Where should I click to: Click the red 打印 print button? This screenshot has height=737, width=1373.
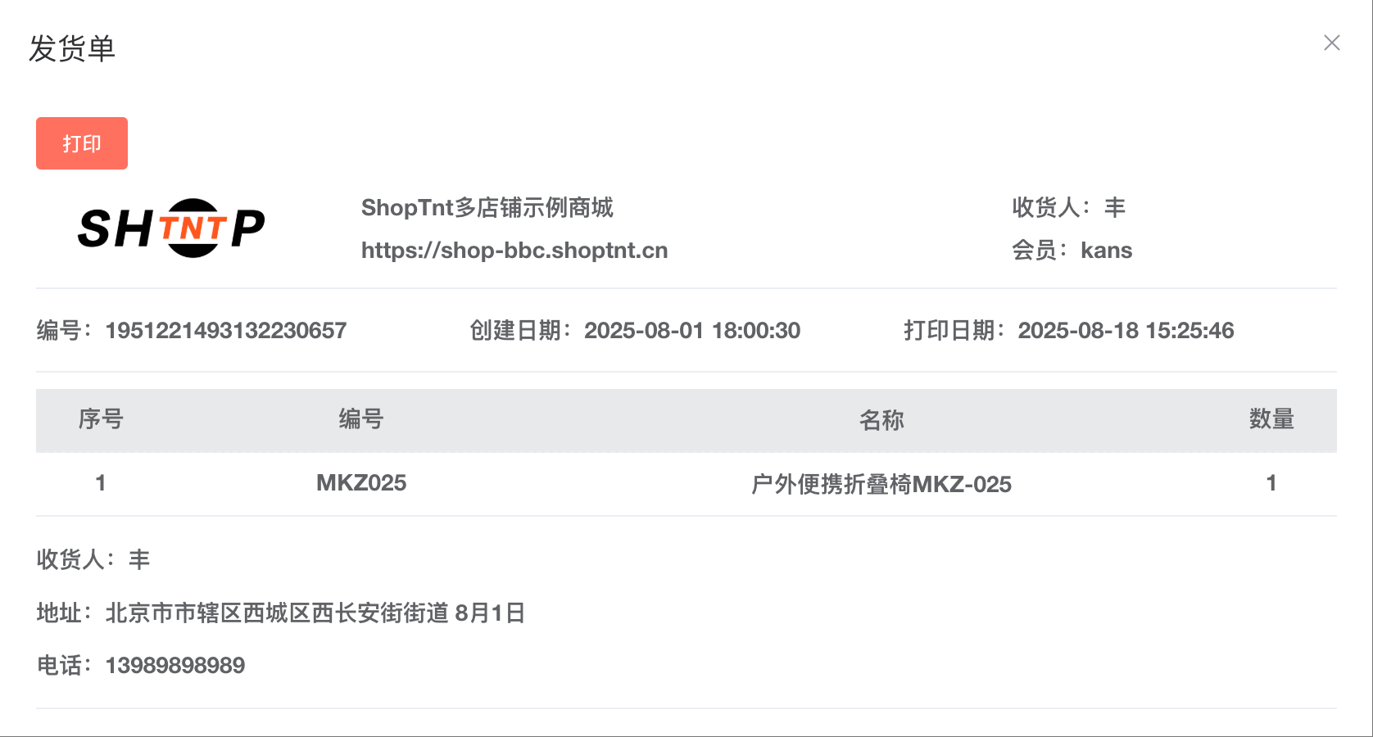point(82,143)
